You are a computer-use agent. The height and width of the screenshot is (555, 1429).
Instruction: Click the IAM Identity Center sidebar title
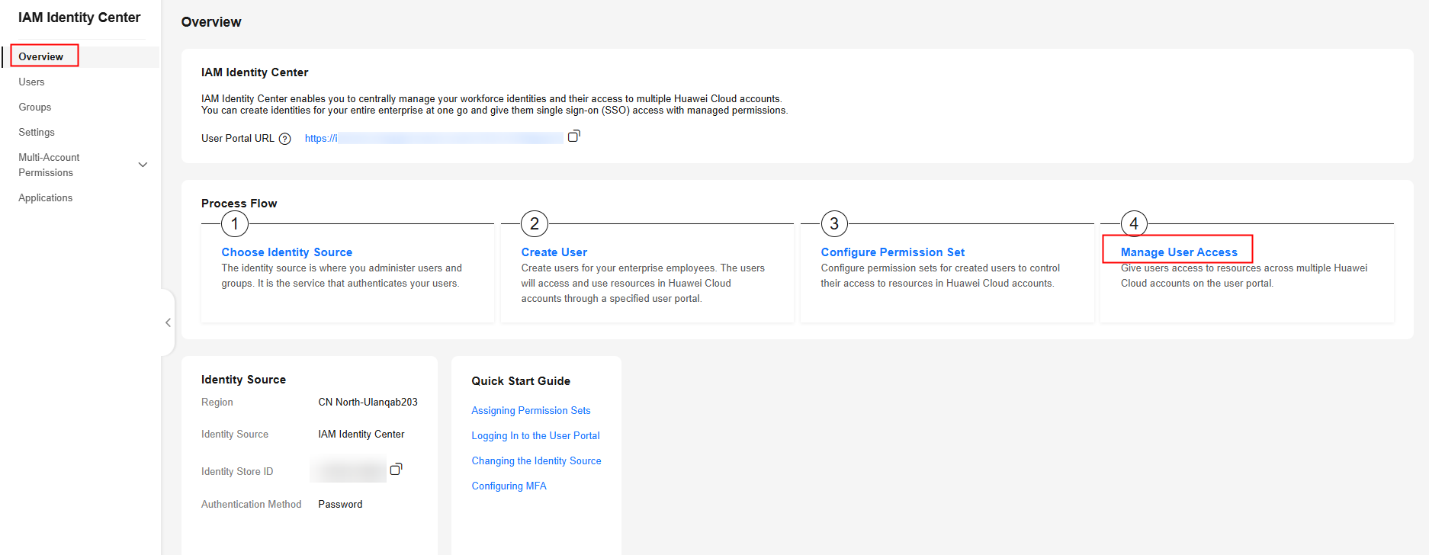79,18
